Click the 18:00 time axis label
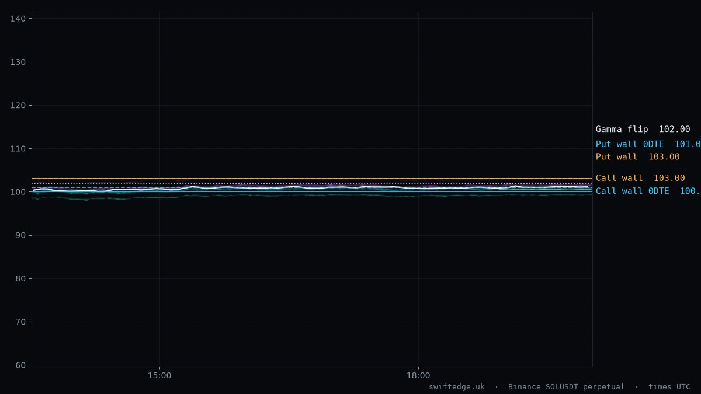Viewport: 701px width, 394px height. 418,375
